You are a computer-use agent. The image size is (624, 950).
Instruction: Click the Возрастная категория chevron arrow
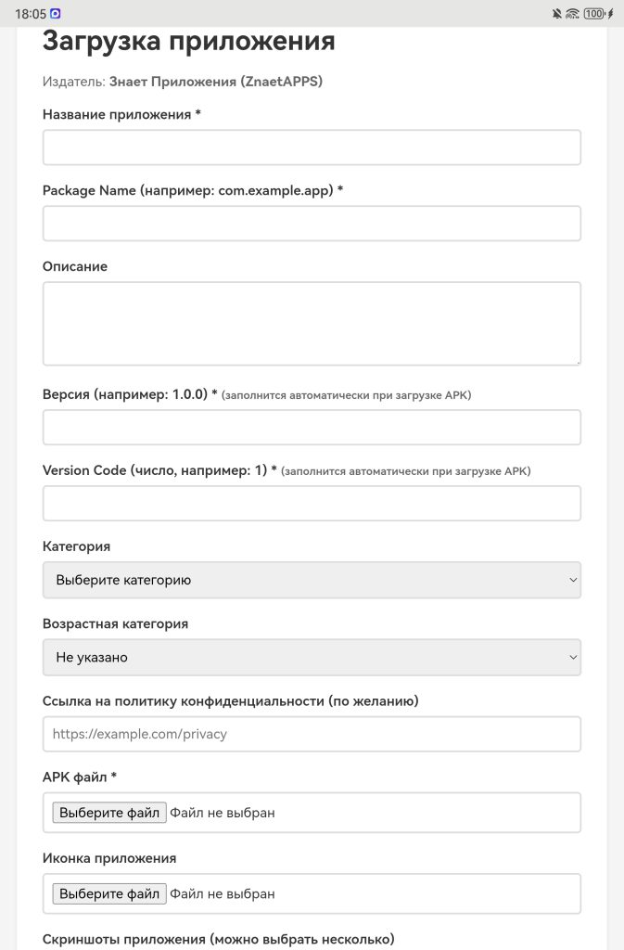(571, 657)
